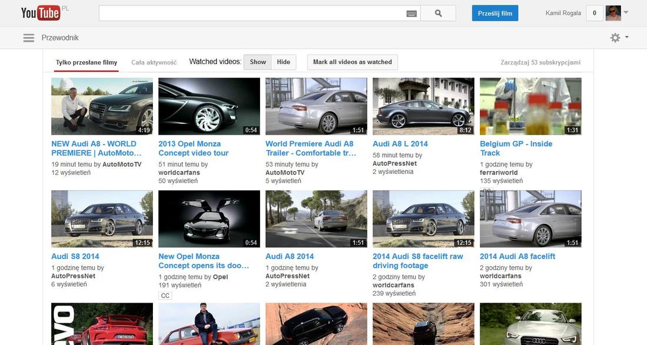
Task: Open title 2013 Opel Monza Concept video tour
Action: [194, 148]
